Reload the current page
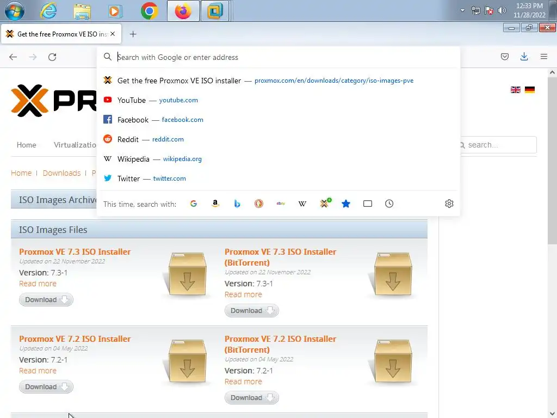Image resolution: width=557 pixels, height=418 pixels. tap(52, 57)
